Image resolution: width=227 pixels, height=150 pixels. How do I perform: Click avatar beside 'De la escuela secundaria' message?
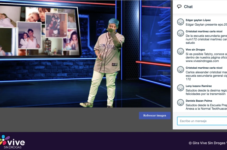[x=181, y=33]
